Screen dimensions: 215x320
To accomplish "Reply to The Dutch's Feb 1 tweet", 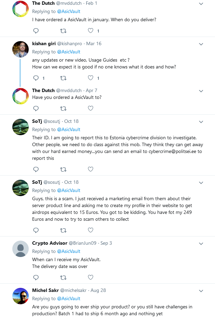I will [x=36, y=31].
